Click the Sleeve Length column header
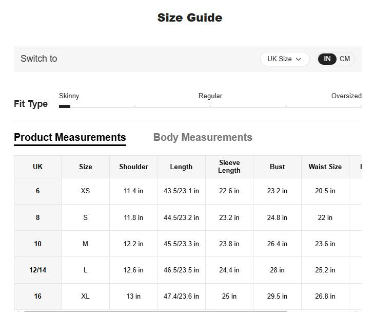This screenshot has width=374, height=312. tap(229, 167)
